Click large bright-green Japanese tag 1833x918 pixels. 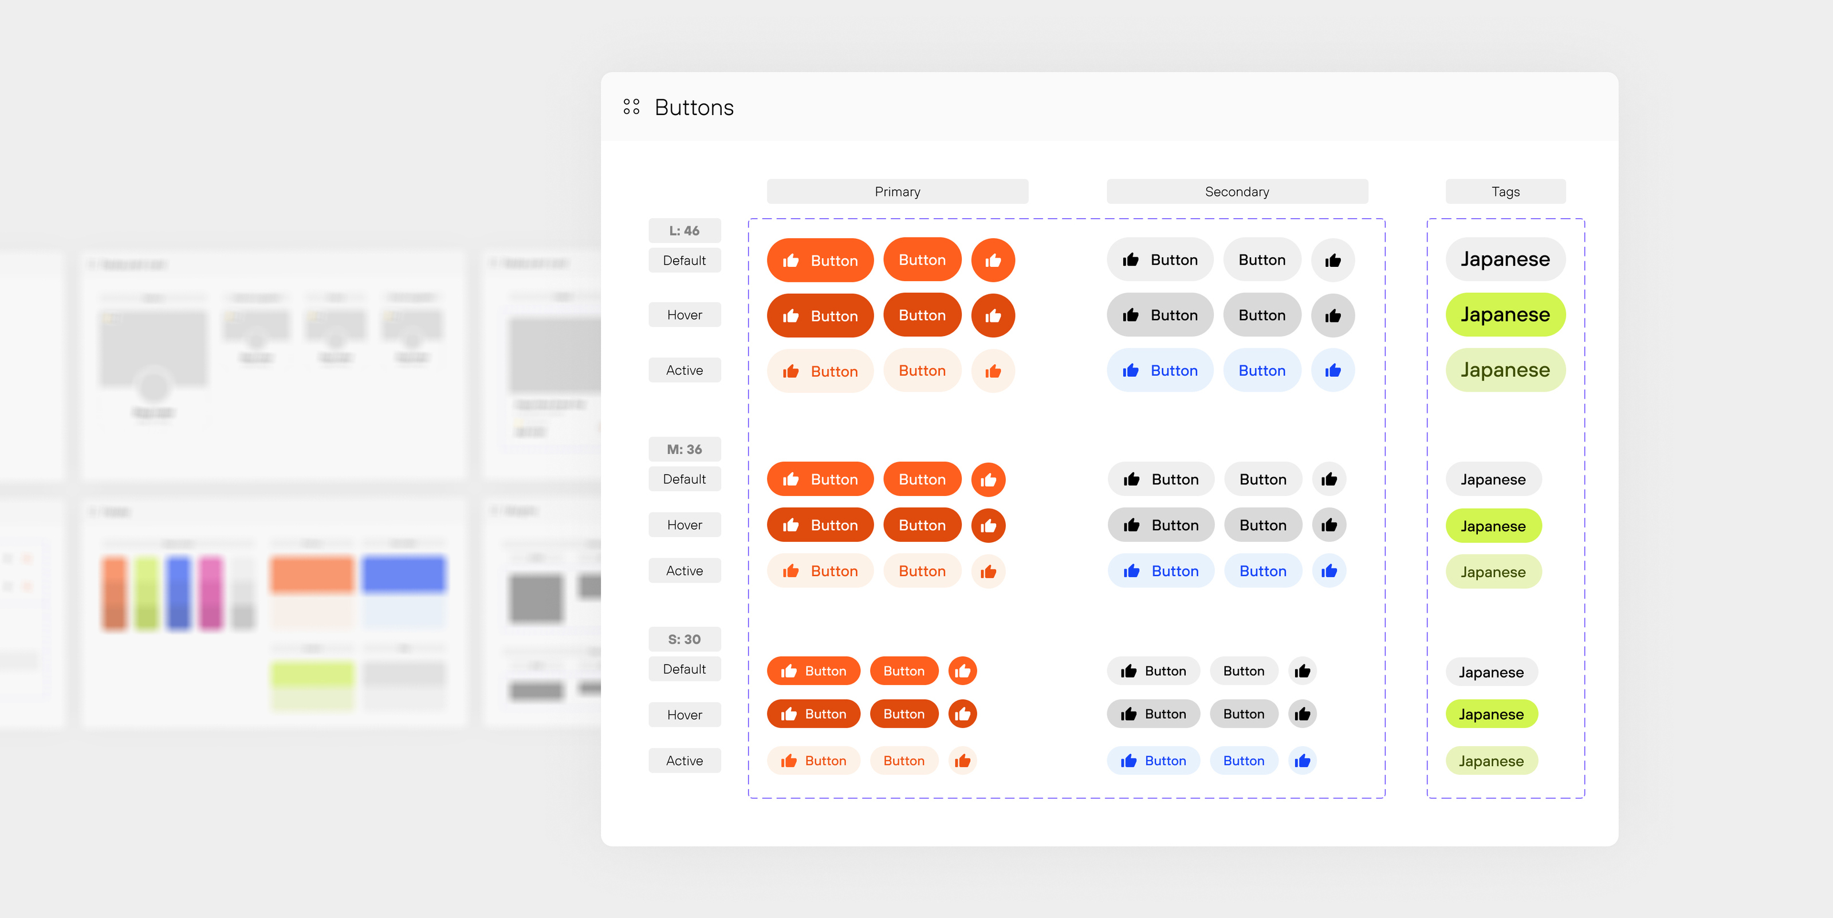coord(1505,314)
